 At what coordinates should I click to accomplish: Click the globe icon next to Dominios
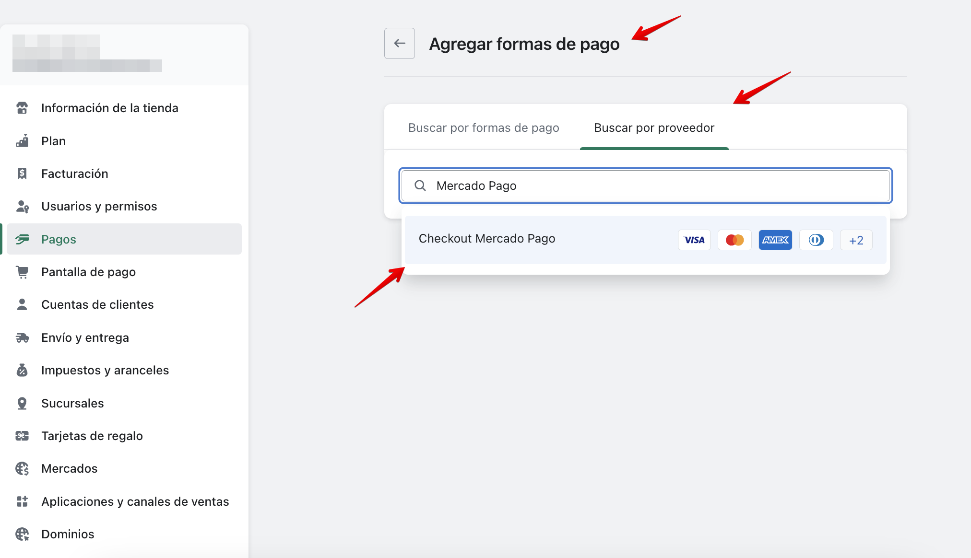pos(22,534)
